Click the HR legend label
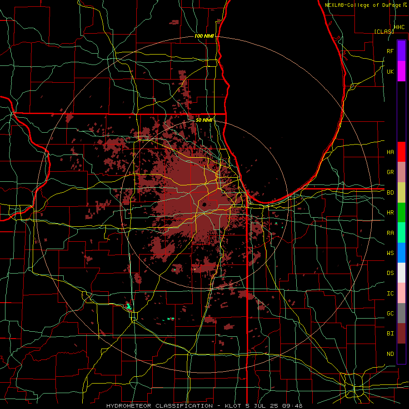The width and height of the screenshot is (409, 409). tap(390, 213)
